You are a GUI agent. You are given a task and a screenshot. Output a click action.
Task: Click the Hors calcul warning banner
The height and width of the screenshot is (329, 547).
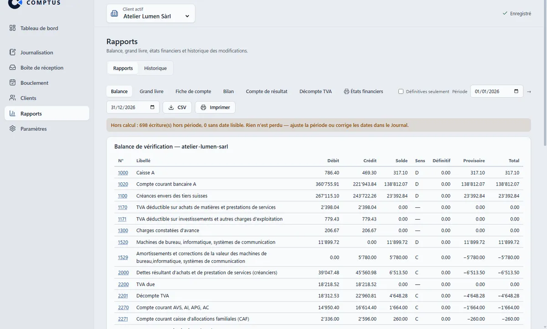tap(319, 125)
